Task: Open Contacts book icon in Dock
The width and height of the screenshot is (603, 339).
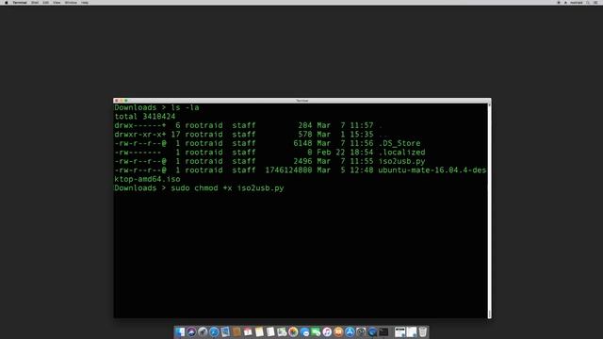Action: [236, 331]
